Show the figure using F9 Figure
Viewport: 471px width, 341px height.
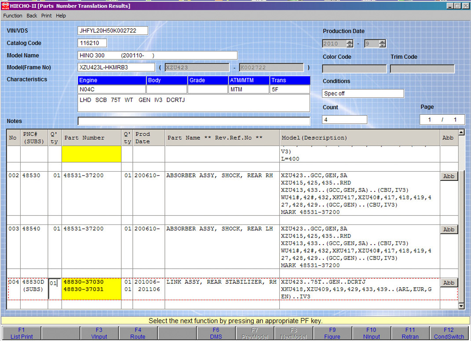pyautogui.click(x=332, y=333)
